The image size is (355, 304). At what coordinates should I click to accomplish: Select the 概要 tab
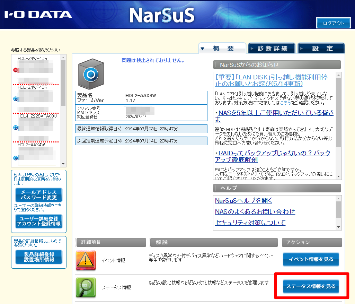pos(222,49)
